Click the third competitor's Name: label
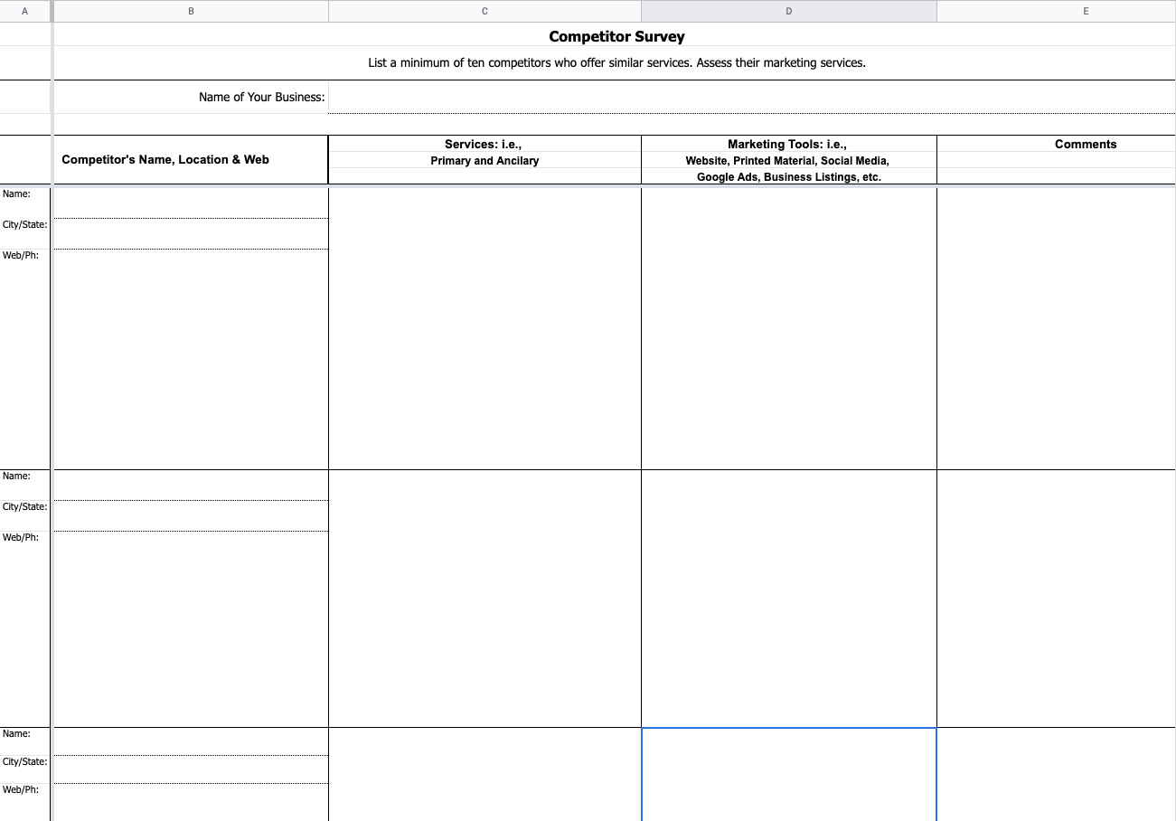Image resolution: width=1176 pixels, height=821 pixels. click(16, 733)
